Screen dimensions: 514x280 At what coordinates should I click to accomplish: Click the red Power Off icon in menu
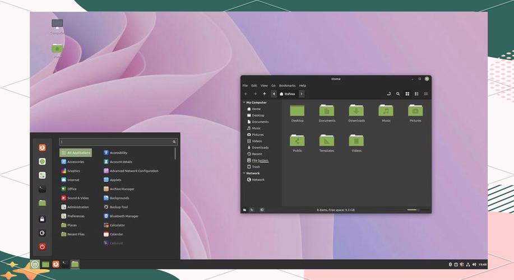click(42, 246)
